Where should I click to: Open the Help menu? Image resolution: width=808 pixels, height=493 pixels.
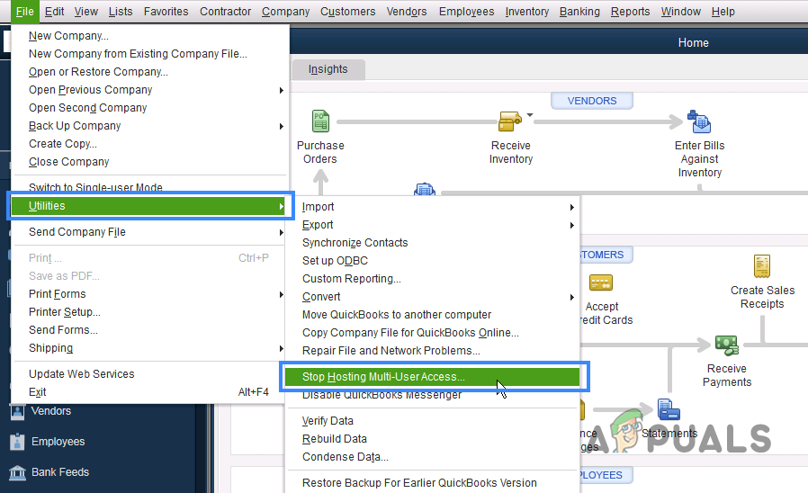723,12
